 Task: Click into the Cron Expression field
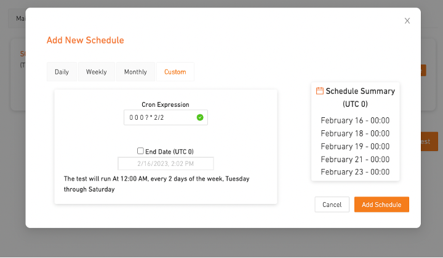click(x=159, y=117)
